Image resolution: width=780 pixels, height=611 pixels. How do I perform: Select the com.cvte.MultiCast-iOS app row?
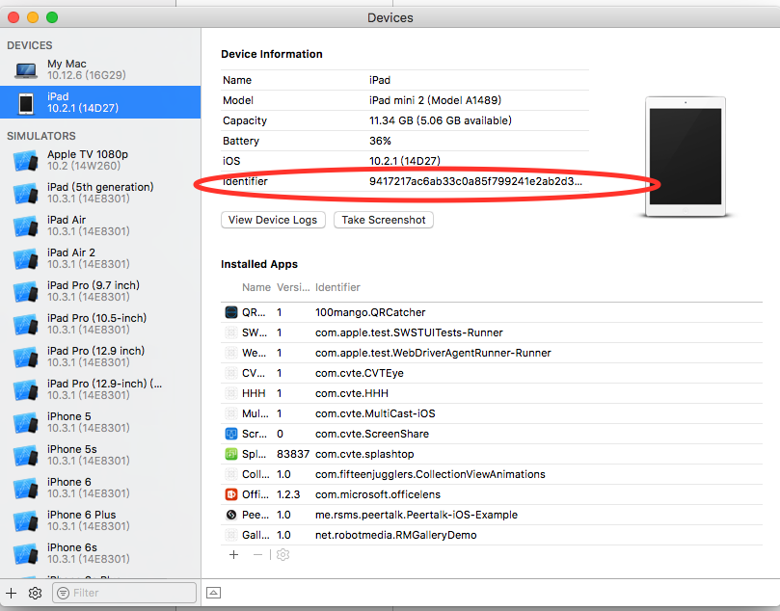[492, 413]
